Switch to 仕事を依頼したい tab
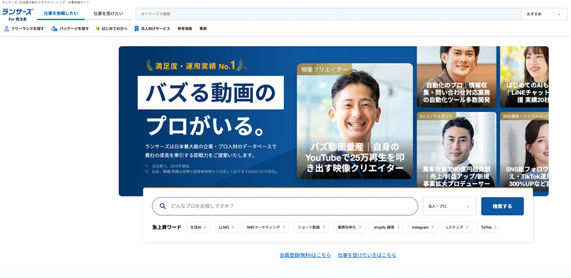 pyautogui.click(x=61, y=14)
